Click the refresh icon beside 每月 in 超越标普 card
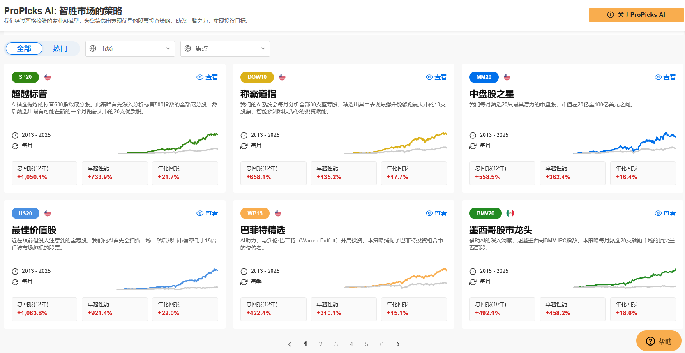The image size is (685, 353). [15, 146]
